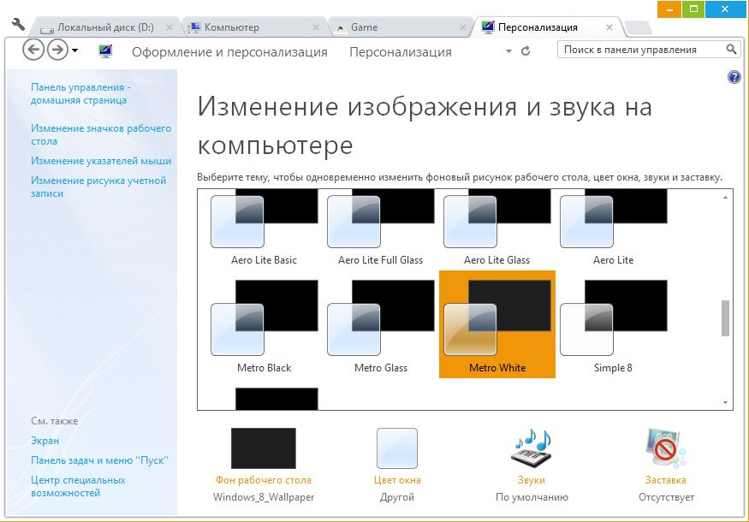Click the wrench settings icon
Screen dimensions: 749x522
18,24
